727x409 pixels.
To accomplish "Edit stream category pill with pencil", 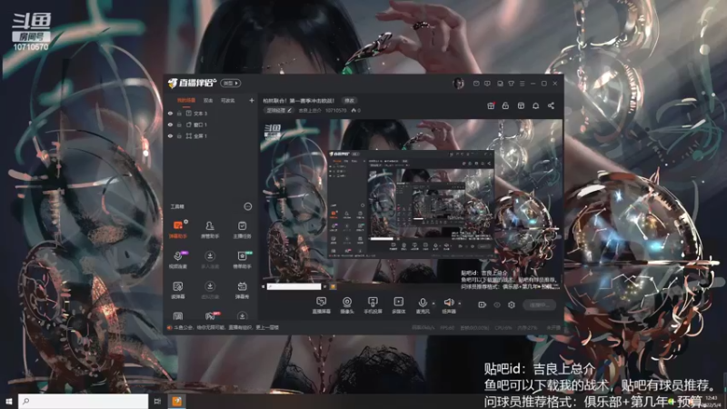I will pos(279,110).
